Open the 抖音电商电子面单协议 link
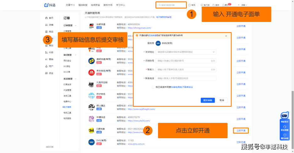 (x=182, y=87)
